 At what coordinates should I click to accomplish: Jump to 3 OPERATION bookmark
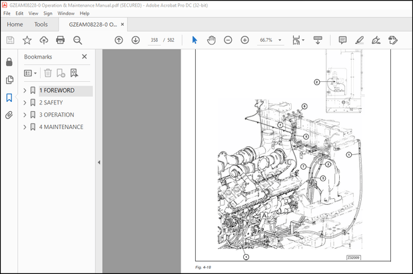tap(57, 115)
